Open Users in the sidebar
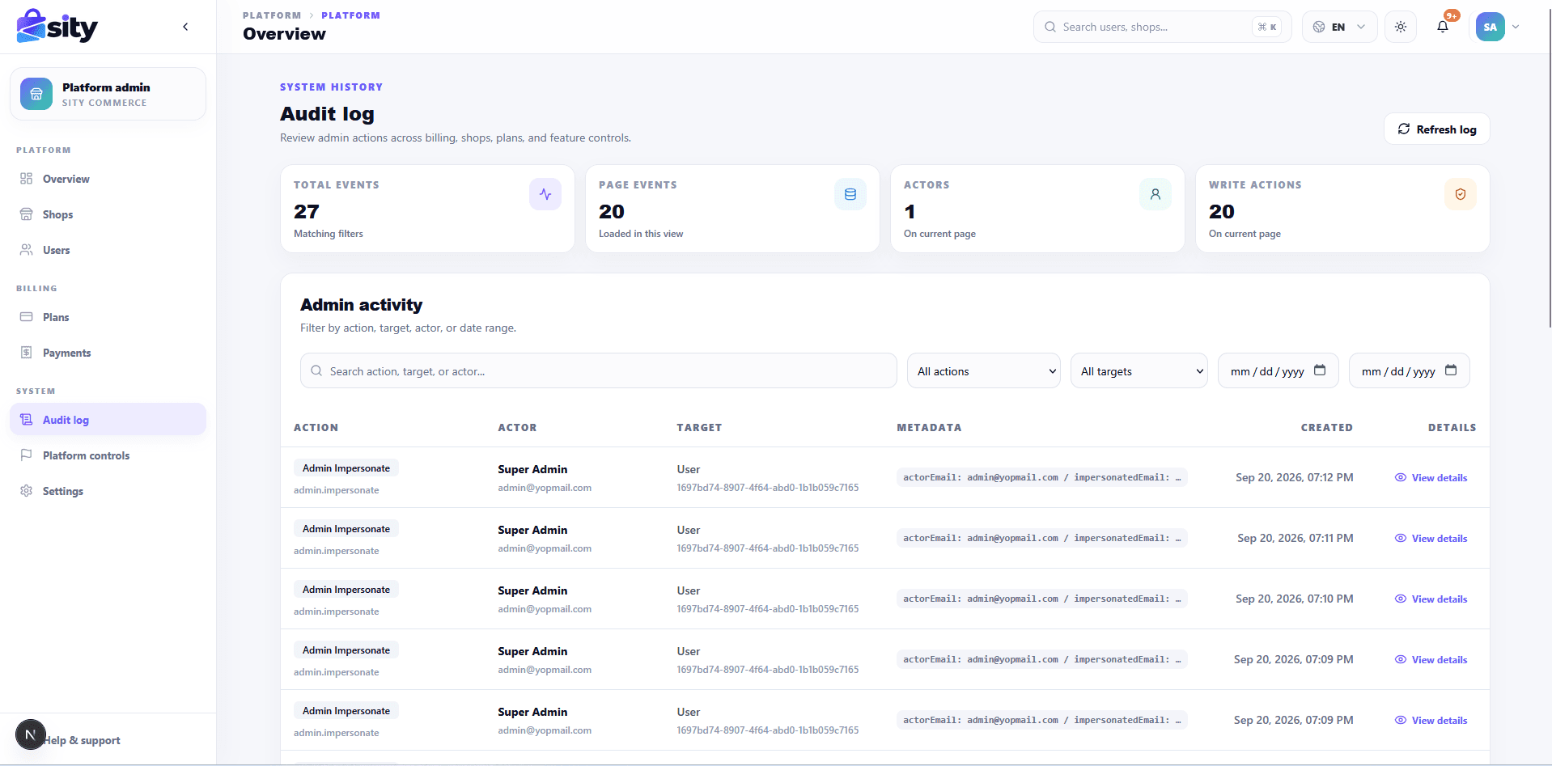 (x=108, y=250)
